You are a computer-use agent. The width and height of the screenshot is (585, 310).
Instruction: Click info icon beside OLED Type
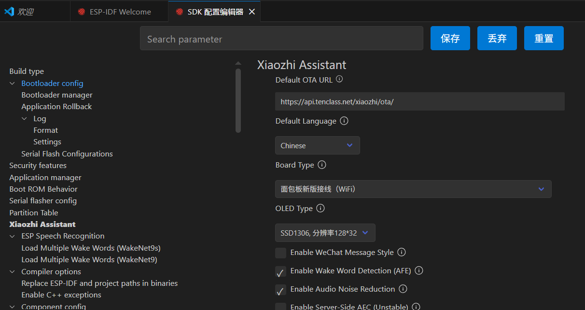point(320,208)
